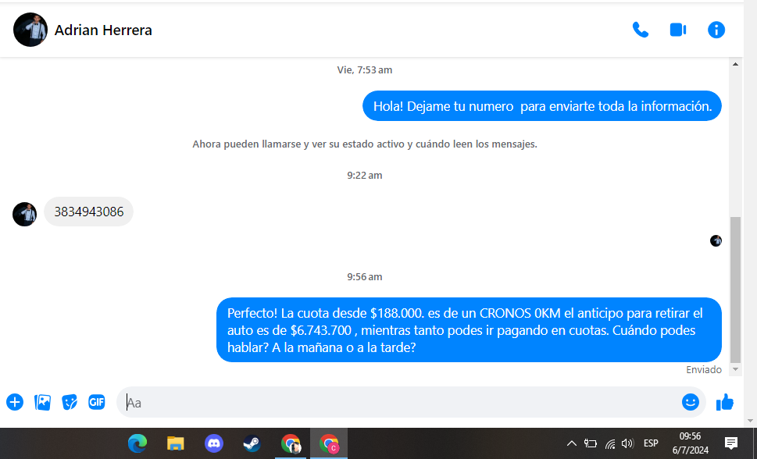Screen dimensions: 757x459
Task: Click Adrian Herrera's header profile picture
Action: pos(30,30)
